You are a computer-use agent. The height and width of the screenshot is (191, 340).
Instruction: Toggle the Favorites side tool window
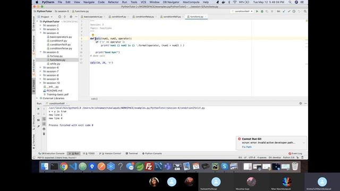click(x=33, y=142)
